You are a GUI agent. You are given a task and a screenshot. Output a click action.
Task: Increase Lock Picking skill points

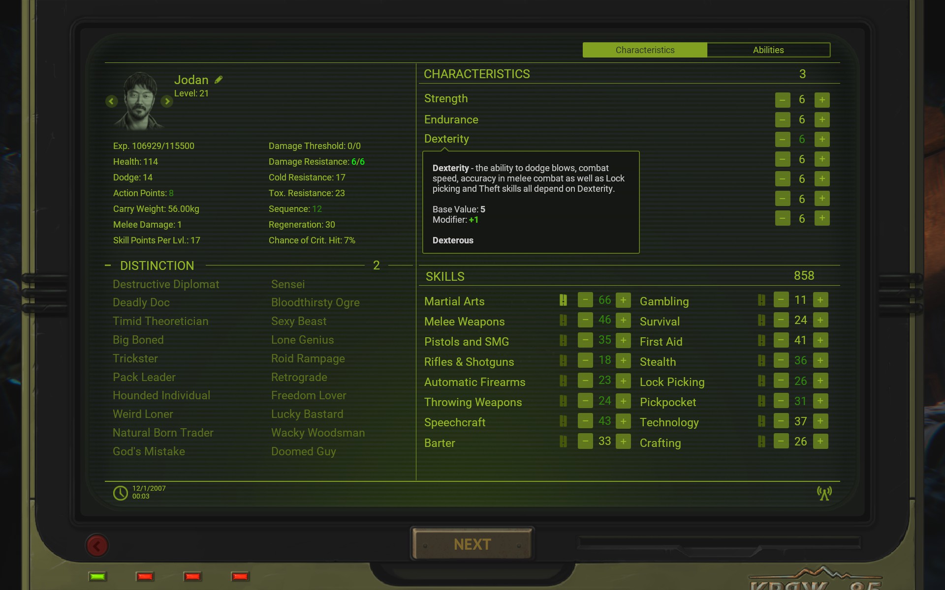pyautogui.click(x=820, y=381)
